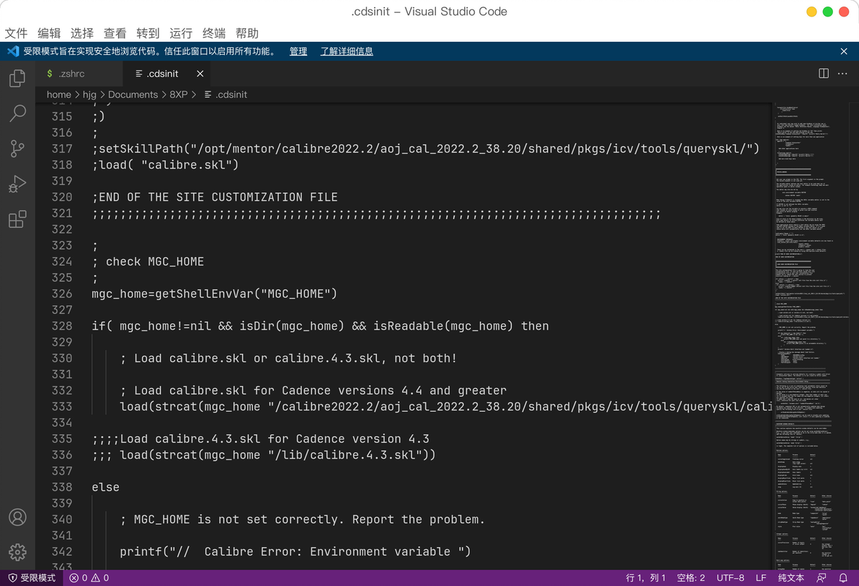Open Run and Debug view
859x586 pixels.
(17, 184)
